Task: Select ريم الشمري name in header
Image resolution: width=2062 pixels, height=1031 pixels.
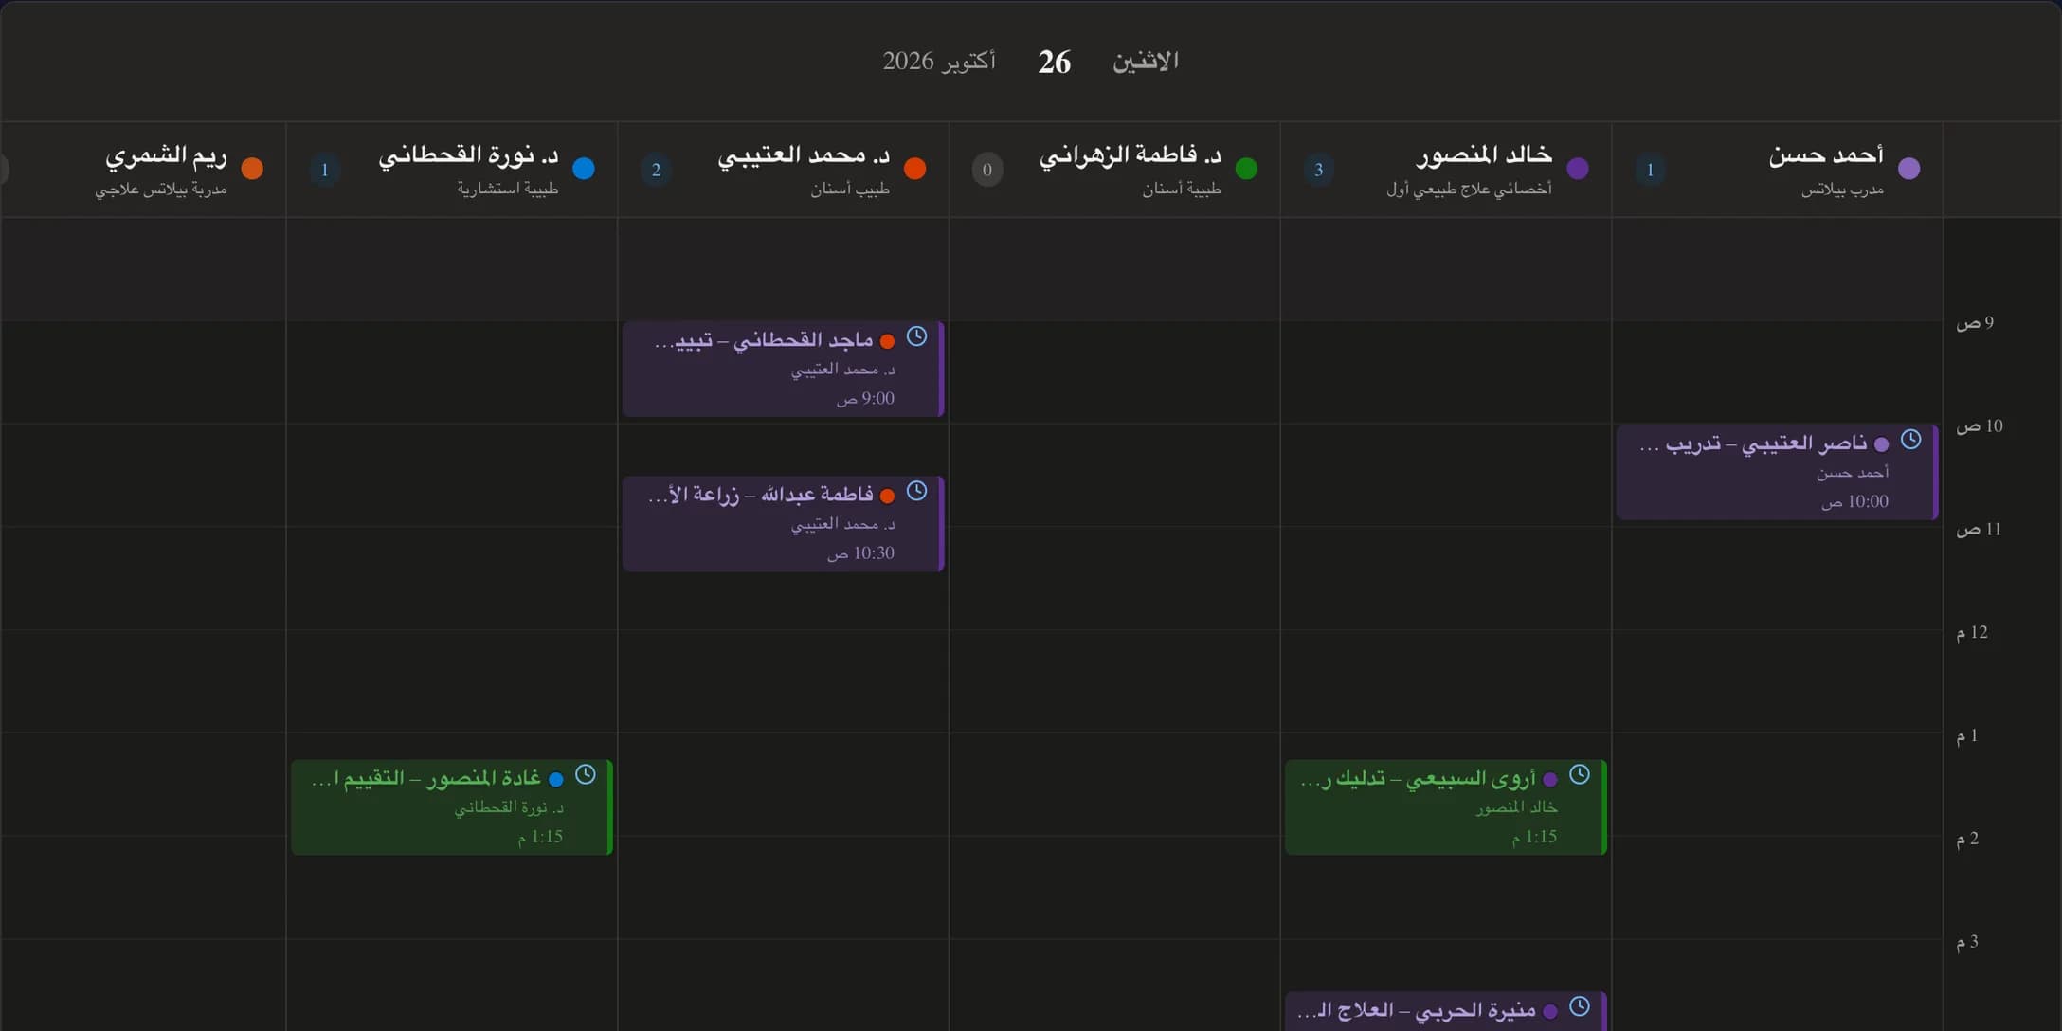Action: click(166, 155)
